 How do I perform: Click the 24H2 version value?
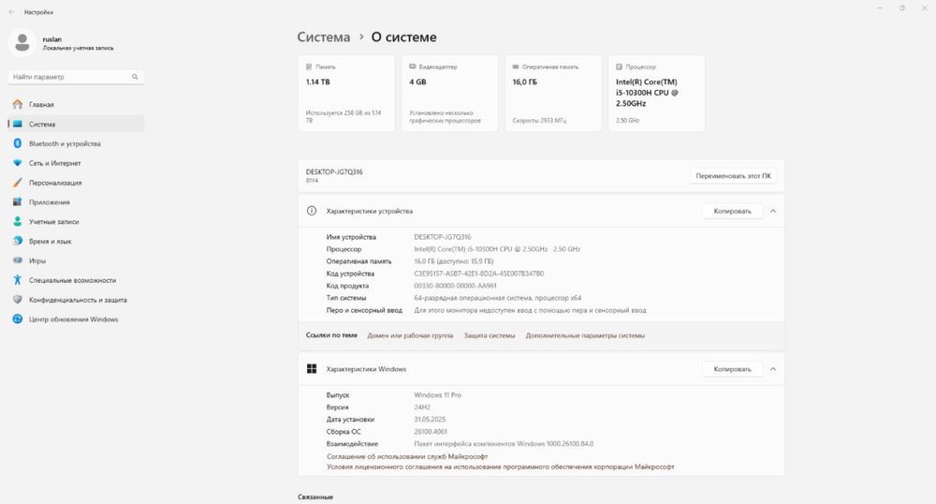pyautogui.click(x=422, y=408)
